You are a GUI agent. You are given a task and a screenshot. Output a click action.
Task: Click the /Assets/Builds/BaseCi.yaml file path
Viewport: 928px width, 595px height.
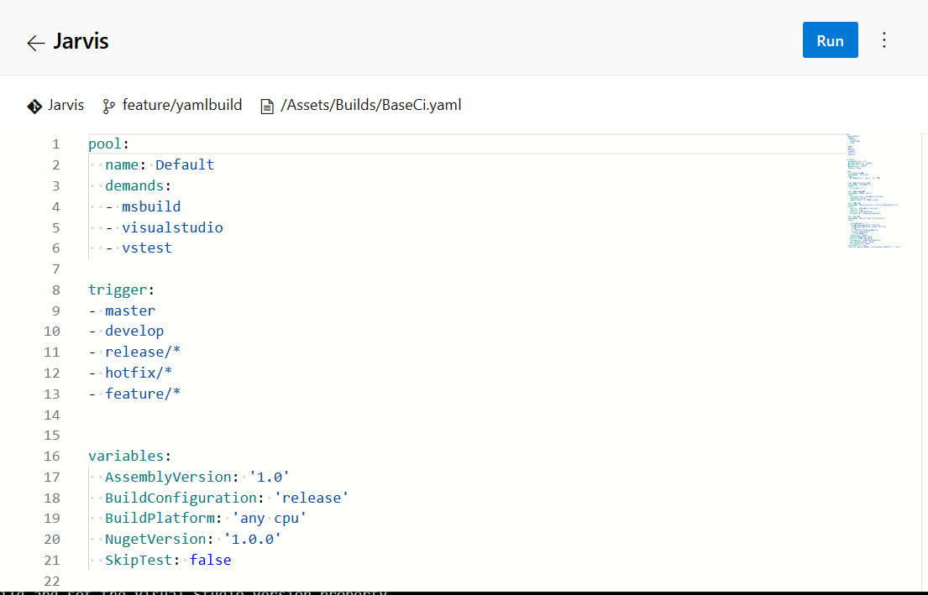tap(371, 105)
